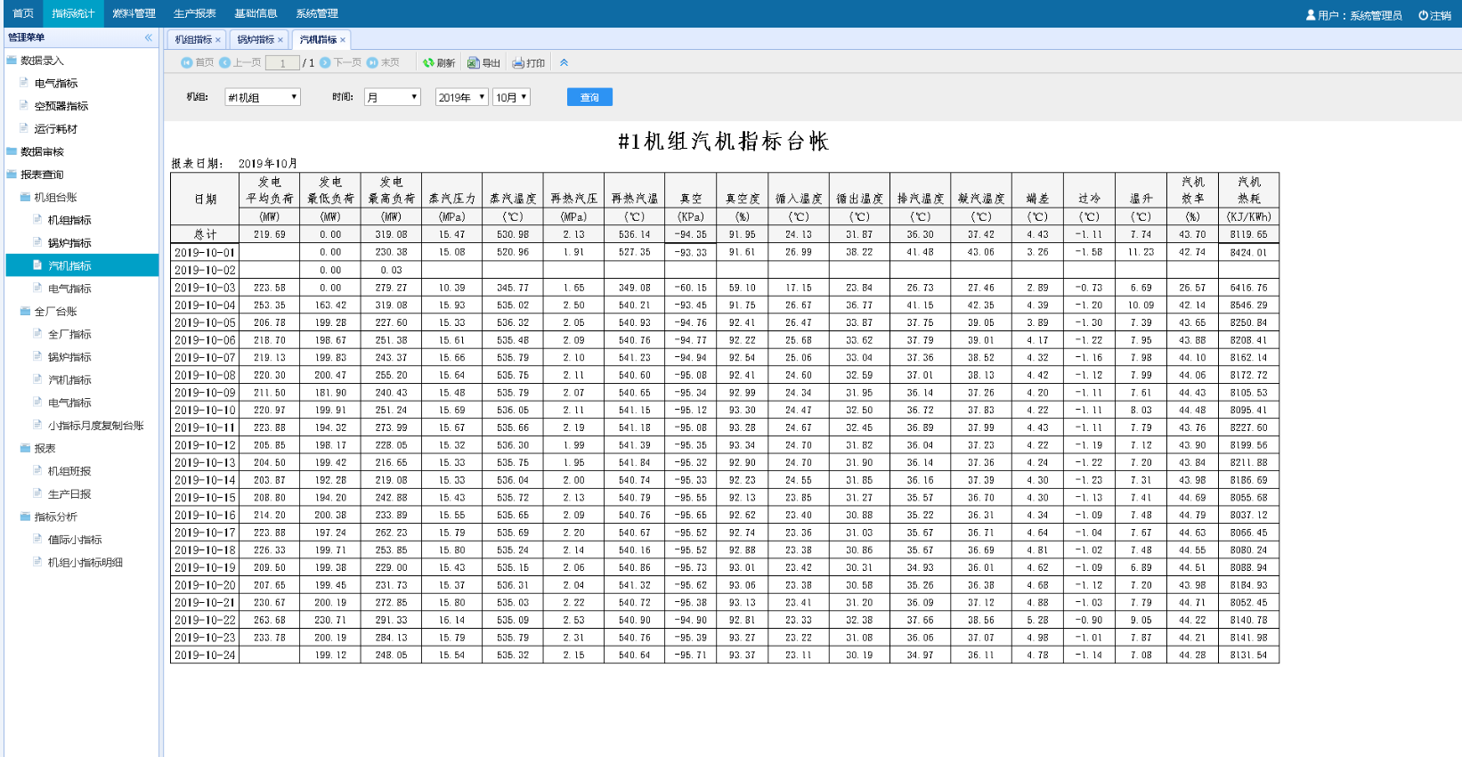Click the 汽机热耗 column header
1462x757 pixels.
[1249, 191]
